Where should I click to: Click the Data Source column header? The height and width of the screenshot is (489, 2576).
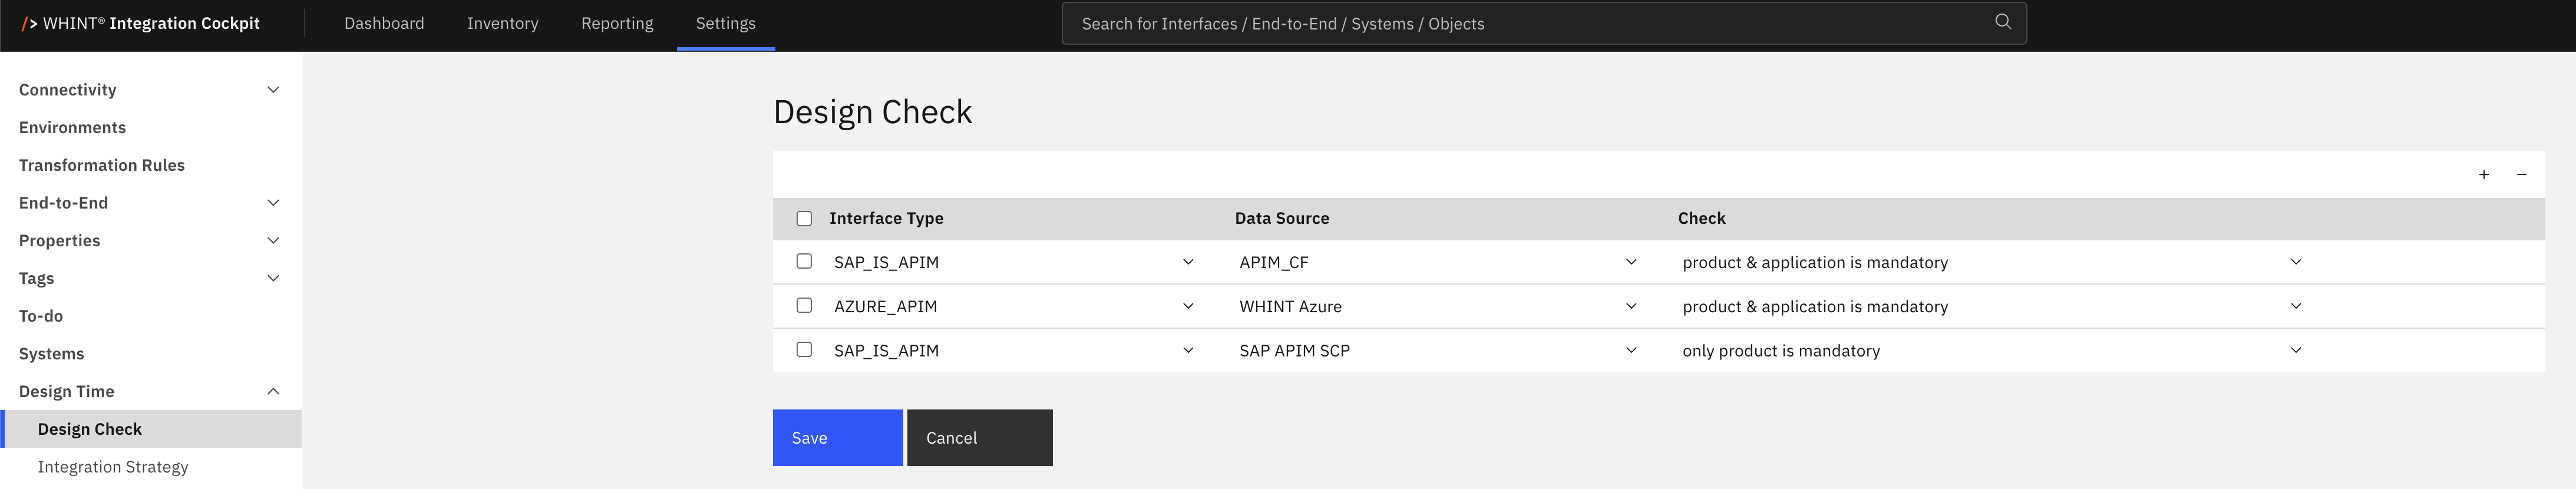tap(1282, 219)
